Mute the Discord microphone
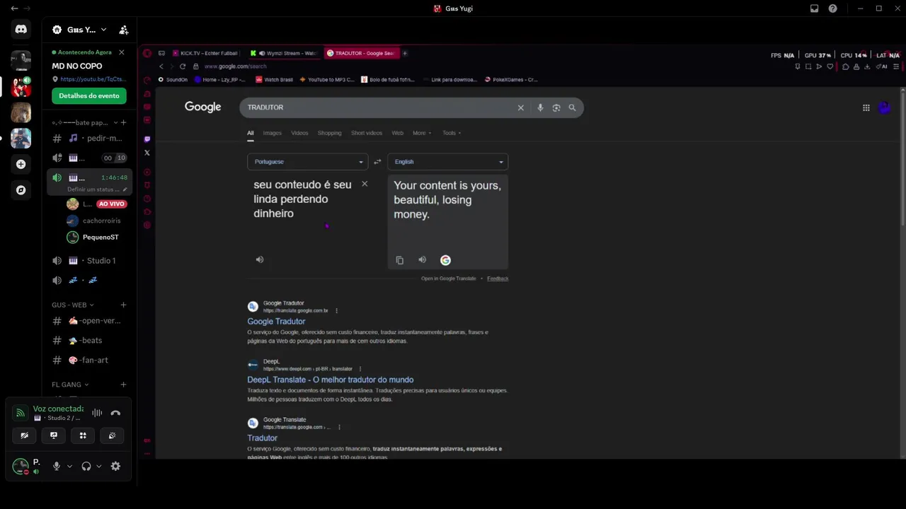 [57, 467]
